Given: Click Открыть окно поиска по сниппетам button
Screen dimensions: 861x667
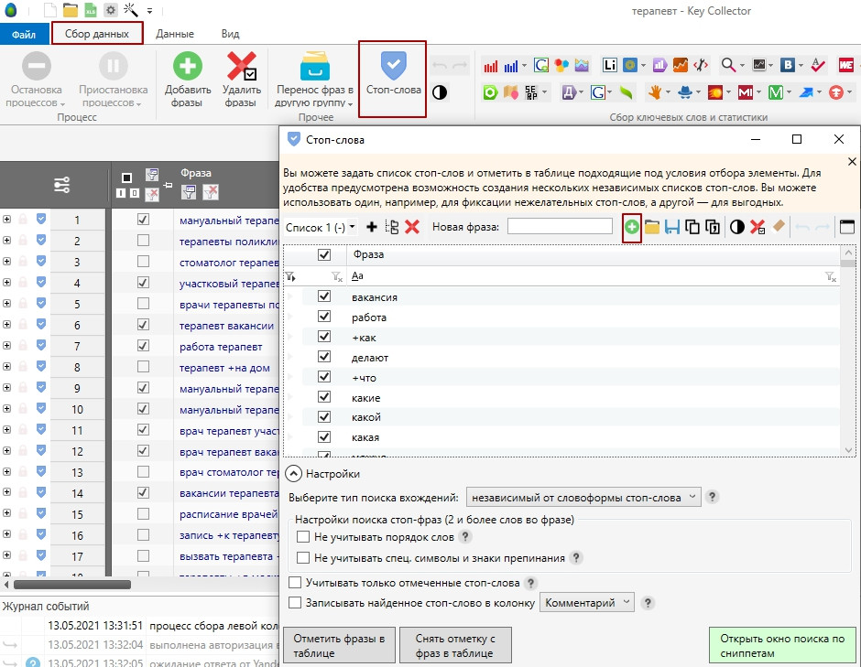Looking at the screenshot, I should pos(782,646).
